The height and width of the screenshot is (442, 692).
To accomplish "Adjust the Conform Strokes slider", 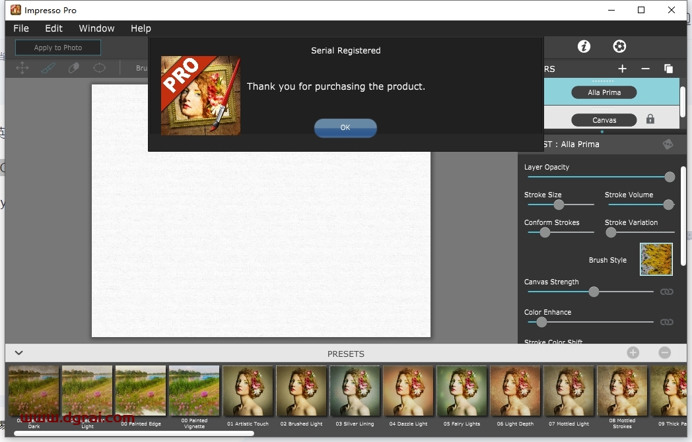I will [x=561, y=232].
